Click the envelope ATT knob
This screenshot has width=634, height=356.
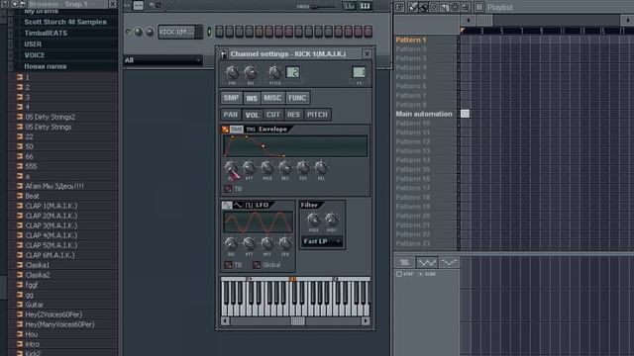pyautogui.click(x=249, y=167)
